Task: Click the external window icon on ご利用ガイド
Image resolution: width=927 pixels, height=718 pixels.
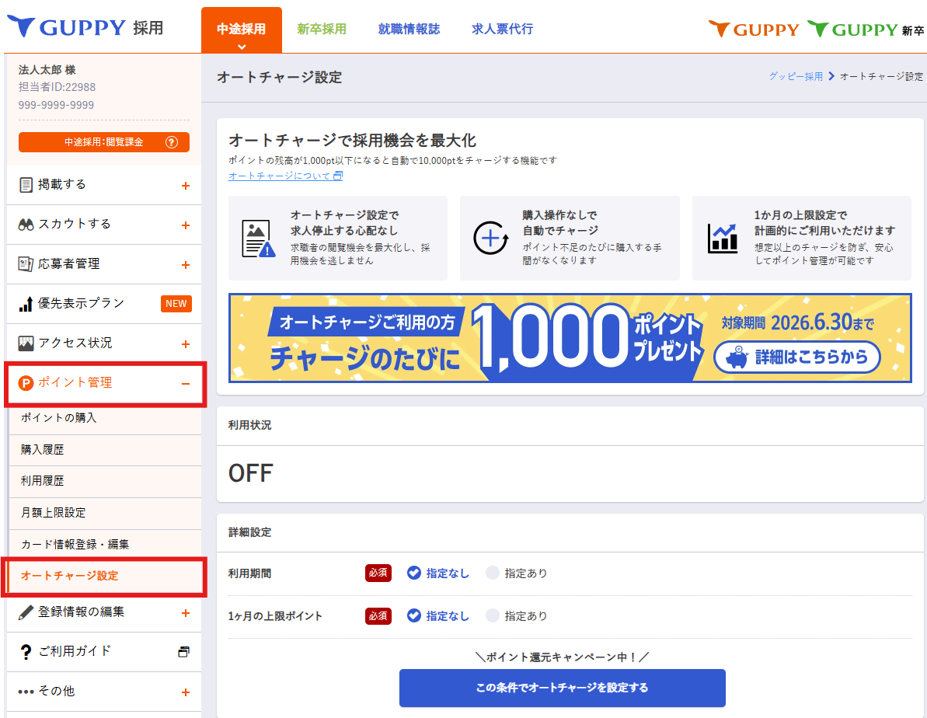Action: [x=184, y=652]
